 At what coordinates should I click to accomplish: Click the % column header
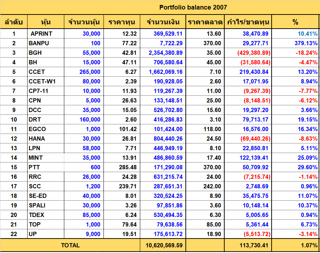click(295, 22)
